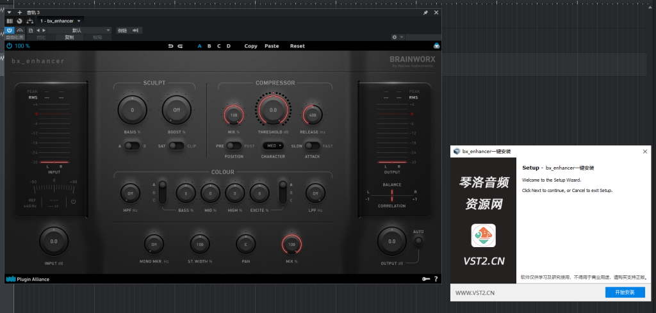Click the undo arrow in plugin toolbar

coord(170,46)
